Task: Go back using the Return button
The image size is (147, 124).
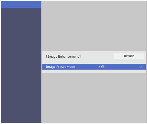Action: click(x=129, y=56)
